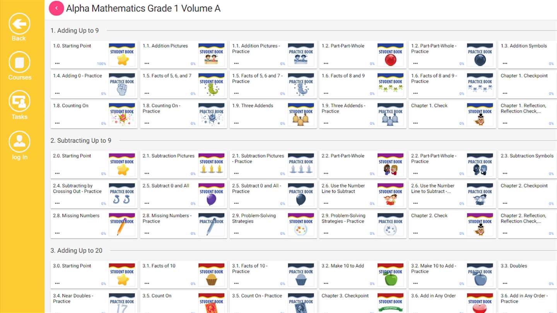557x313 pixels.
Task: Open 2.6 Use the Number Line student book thumbnail
Action: [x=391, y=194]
